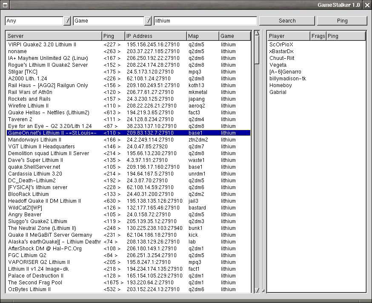Close the GameStalker window
The image size is (372, 303).
click(x=367, y=5)
